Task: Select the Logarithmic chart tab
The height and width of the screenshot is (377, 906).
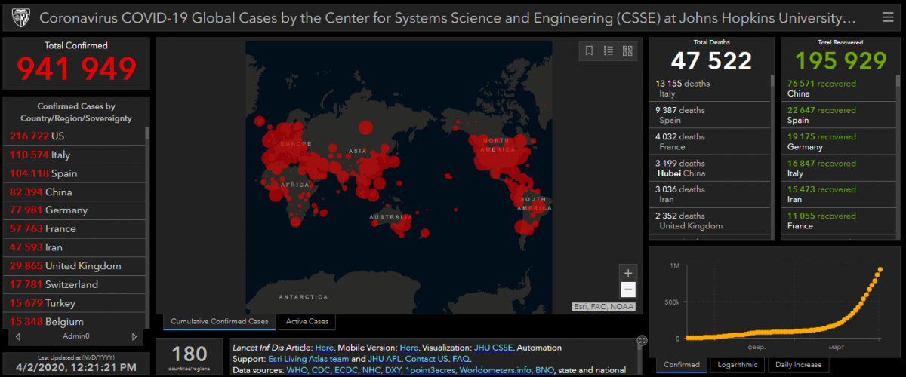Action: [x=738, y=365]
